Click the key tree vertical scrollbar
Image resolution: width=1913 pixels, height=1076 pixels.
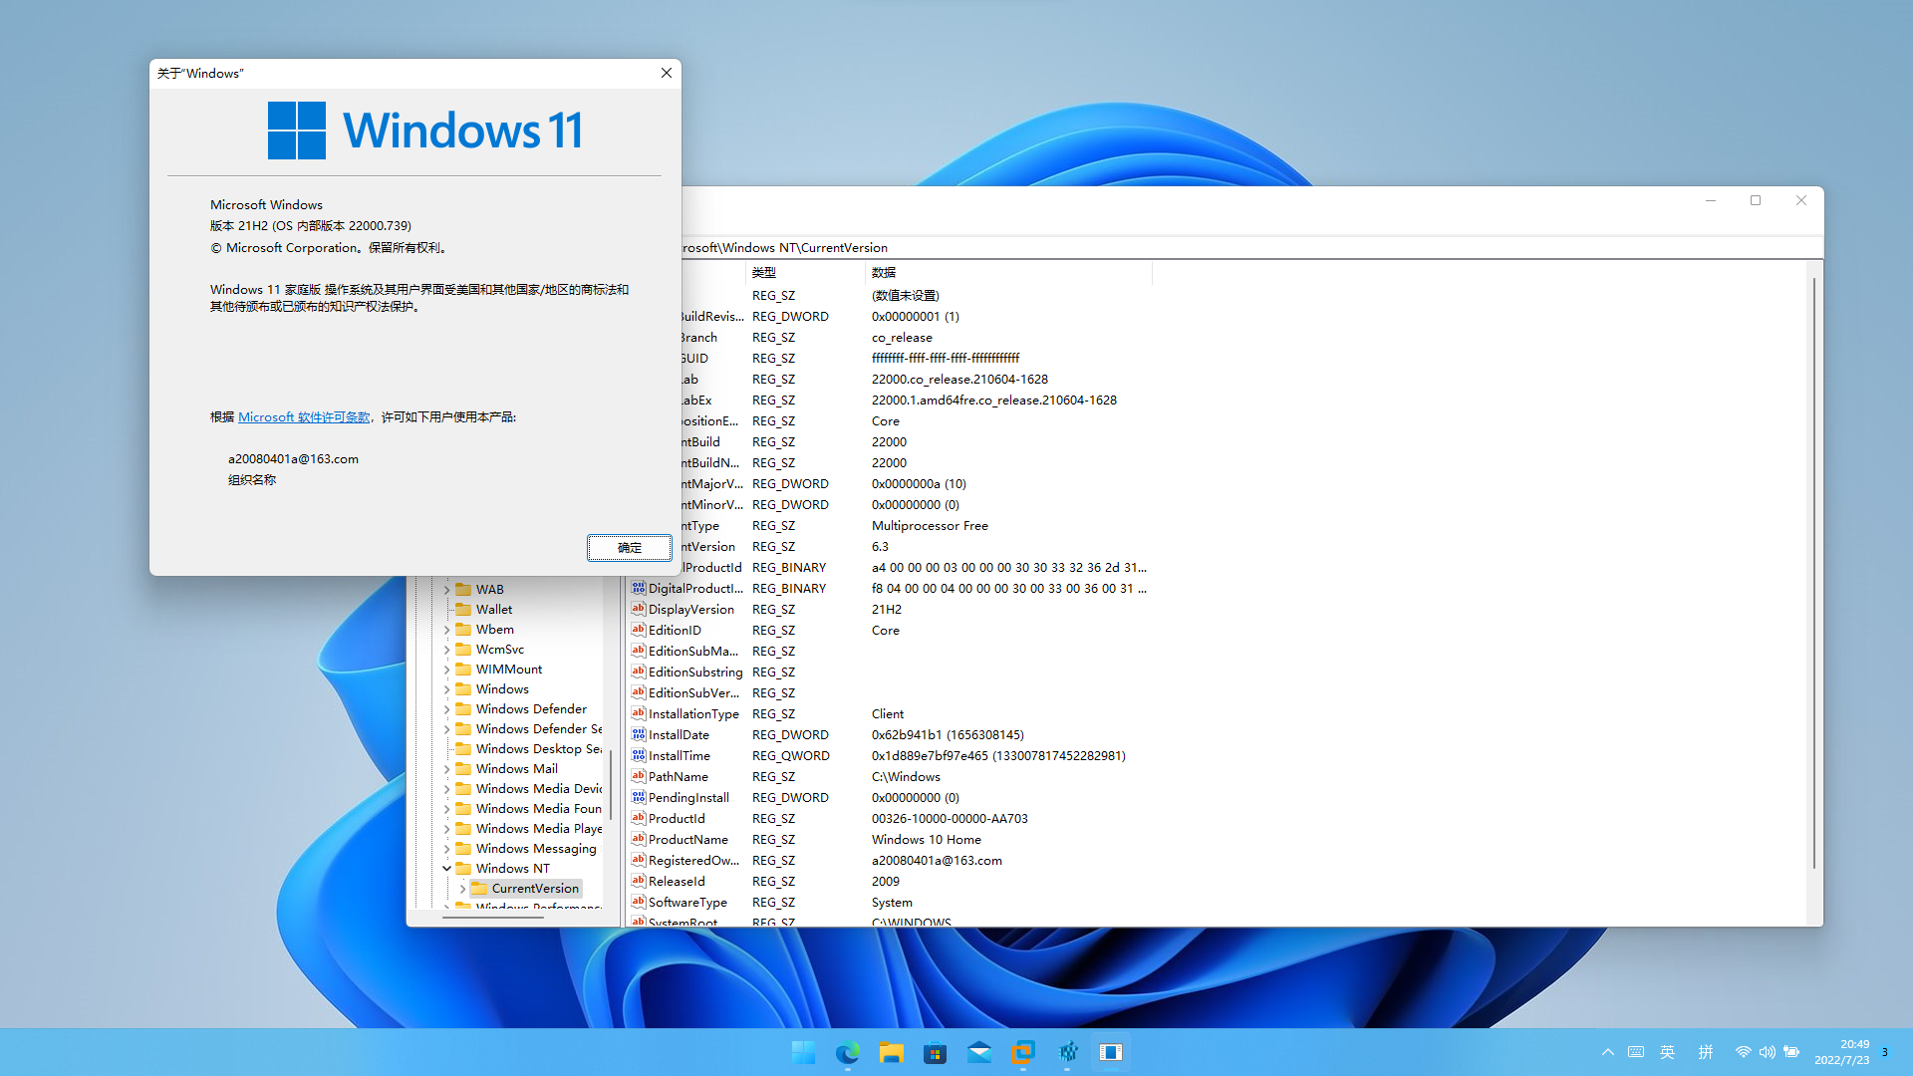coord(610,785)
